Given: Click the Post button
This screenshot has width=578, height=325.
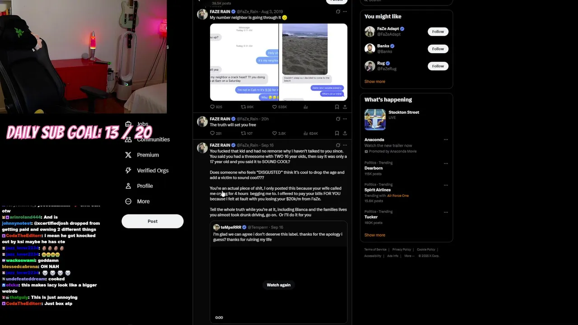Looking at the screenshot, I should click(153, 221).
